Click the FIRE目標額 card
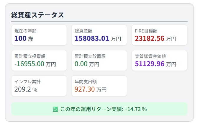200x127 pixels. (x=159, y=35)
